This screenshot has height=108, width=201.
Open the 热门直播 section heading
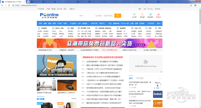click(x=40, y=99)
